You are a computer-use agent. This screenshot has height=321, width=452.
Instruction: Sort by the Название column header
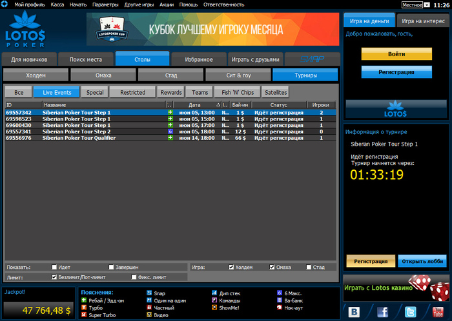coord(104,105)
